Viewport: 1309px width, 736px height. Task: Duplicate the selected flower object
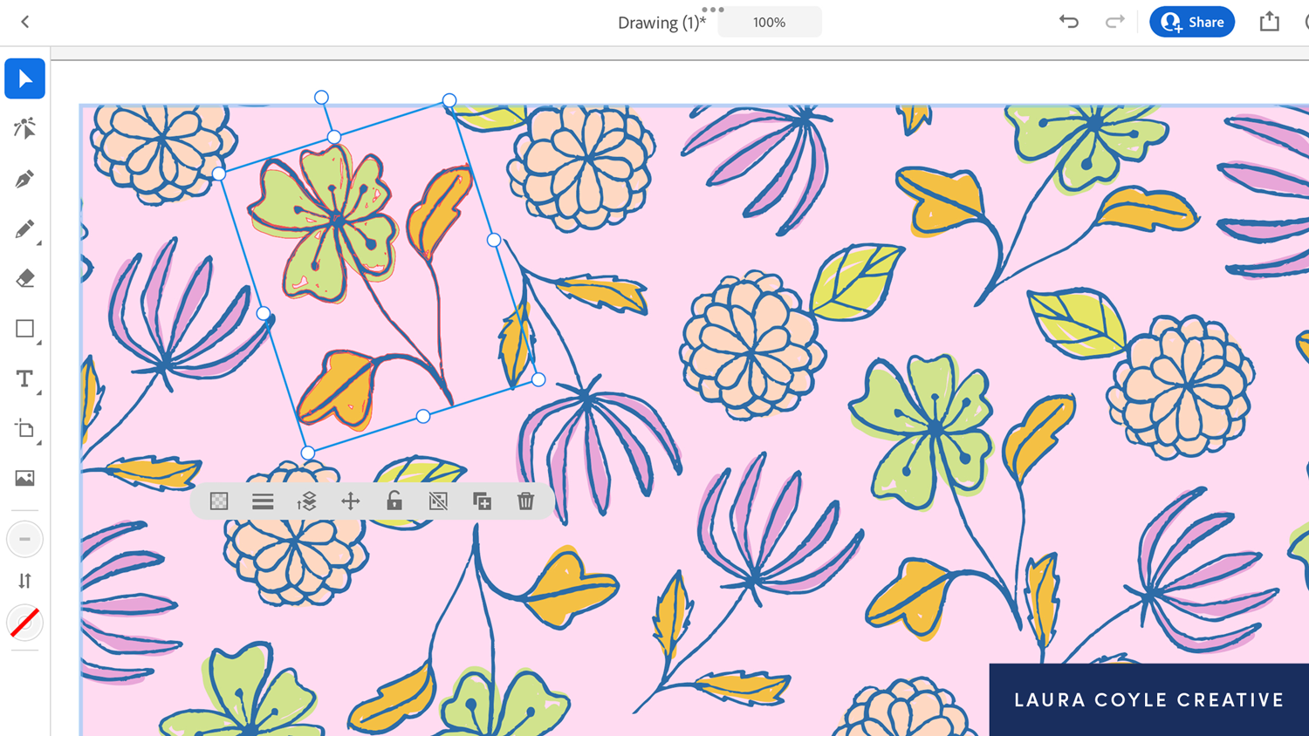tap(482, 501)
